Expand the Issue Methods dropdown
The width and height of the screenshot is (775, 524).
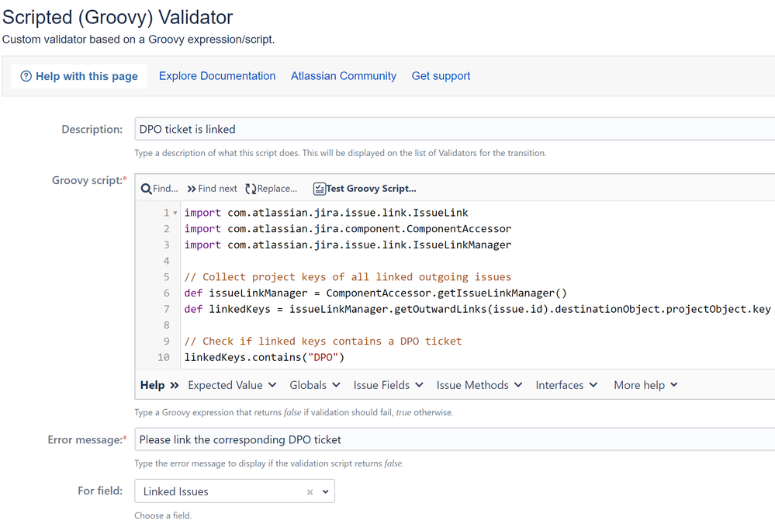click(x=479, y=385)
